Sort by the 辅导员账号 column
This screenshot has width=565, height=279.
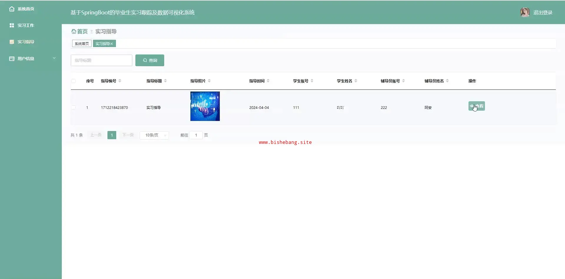point(403,81)
